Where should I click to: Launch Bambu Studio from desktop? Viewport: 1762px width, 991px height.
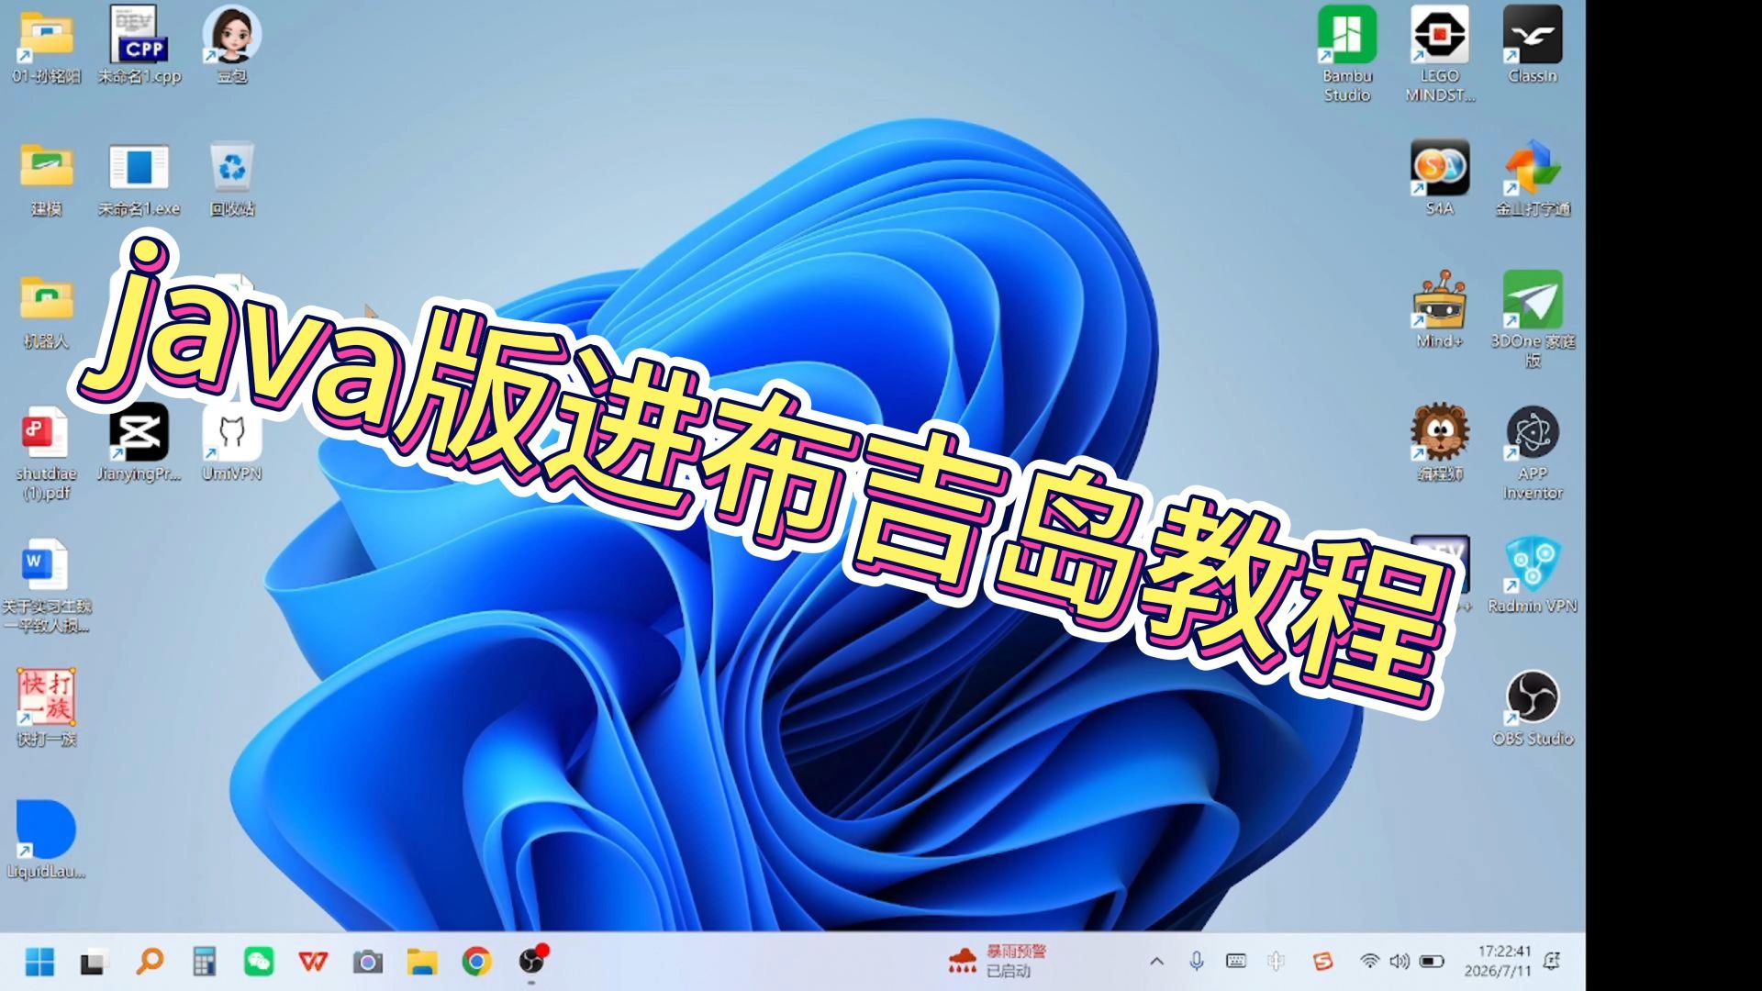coord(1347,53)
